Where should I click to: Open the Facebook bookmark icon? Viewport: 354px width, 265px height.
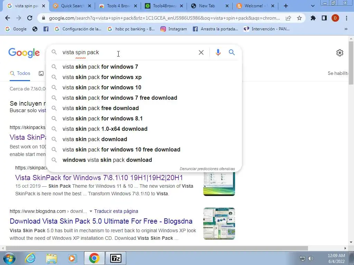click(46, 29)
